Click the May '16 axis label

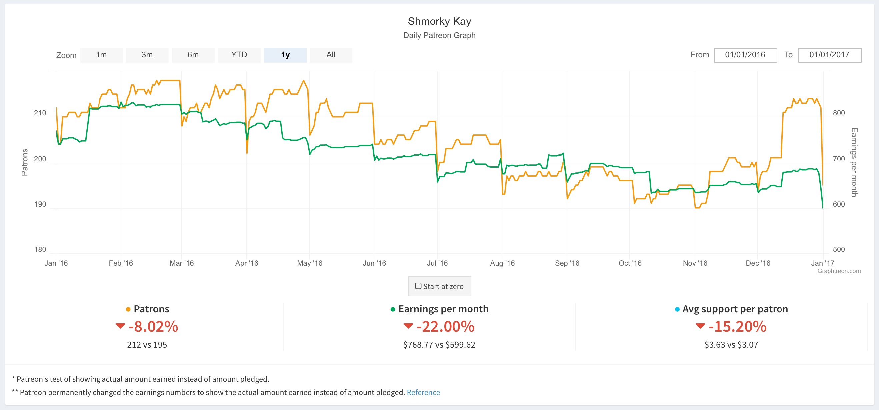[x=309, y=263]
